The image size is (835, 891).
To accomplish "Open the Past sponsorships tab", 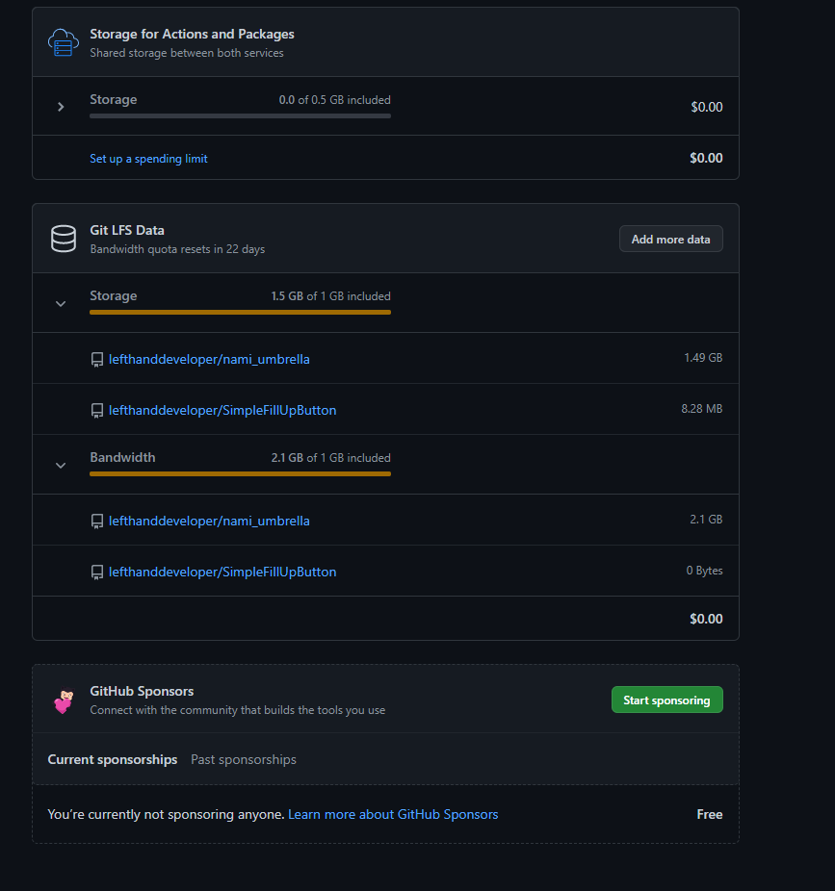I will [x=244, y=760].
